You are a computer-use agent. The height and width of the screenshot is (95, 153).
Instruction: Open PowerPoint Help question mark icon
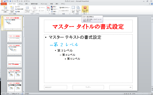(x=152, y=4)
